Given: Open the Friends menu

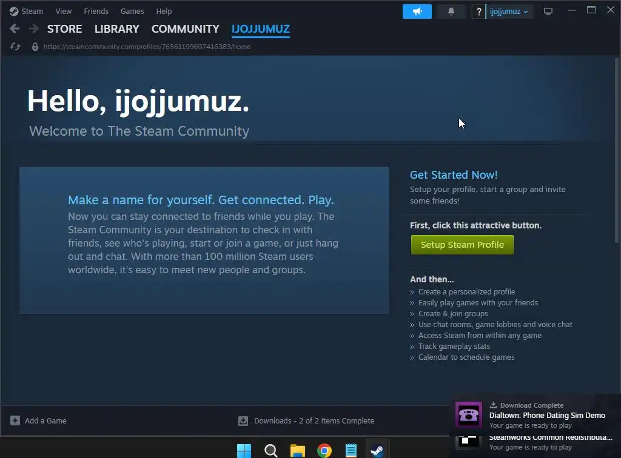Looking at the screenshot, I should pos(96,11).
